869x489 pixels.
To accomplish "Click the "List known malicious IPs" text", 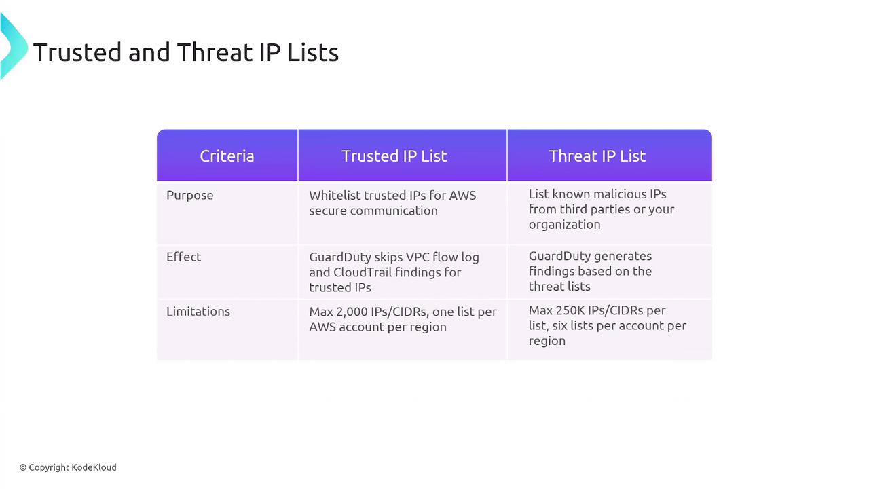I will pos(597,194).
